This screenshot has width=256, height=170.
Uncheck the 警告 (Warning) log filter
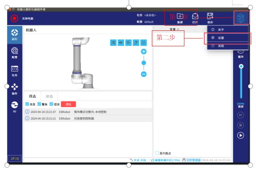(x=39, y=104)
